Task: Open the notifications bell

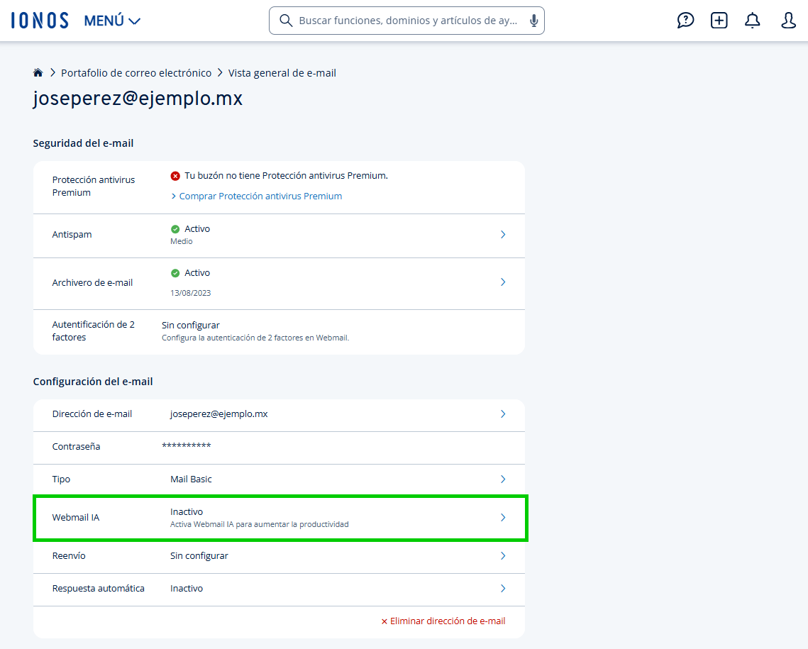Action: coord(753,21)
